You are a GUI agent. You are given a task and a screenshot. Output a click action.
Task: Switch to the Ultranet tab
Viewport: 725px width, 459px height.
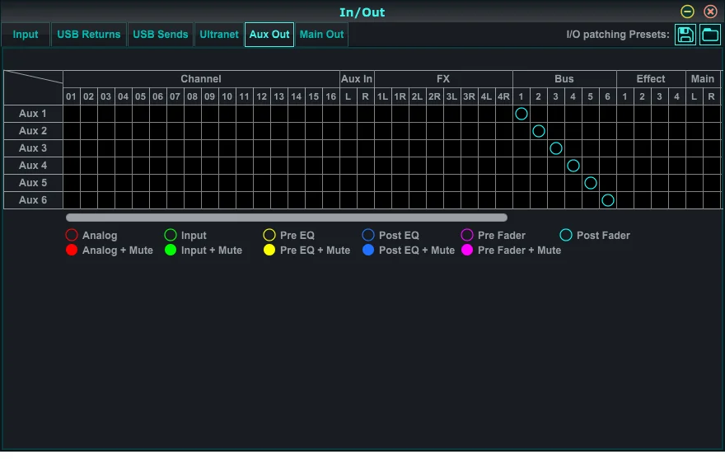pyautogui.click(x=219, y=35)
